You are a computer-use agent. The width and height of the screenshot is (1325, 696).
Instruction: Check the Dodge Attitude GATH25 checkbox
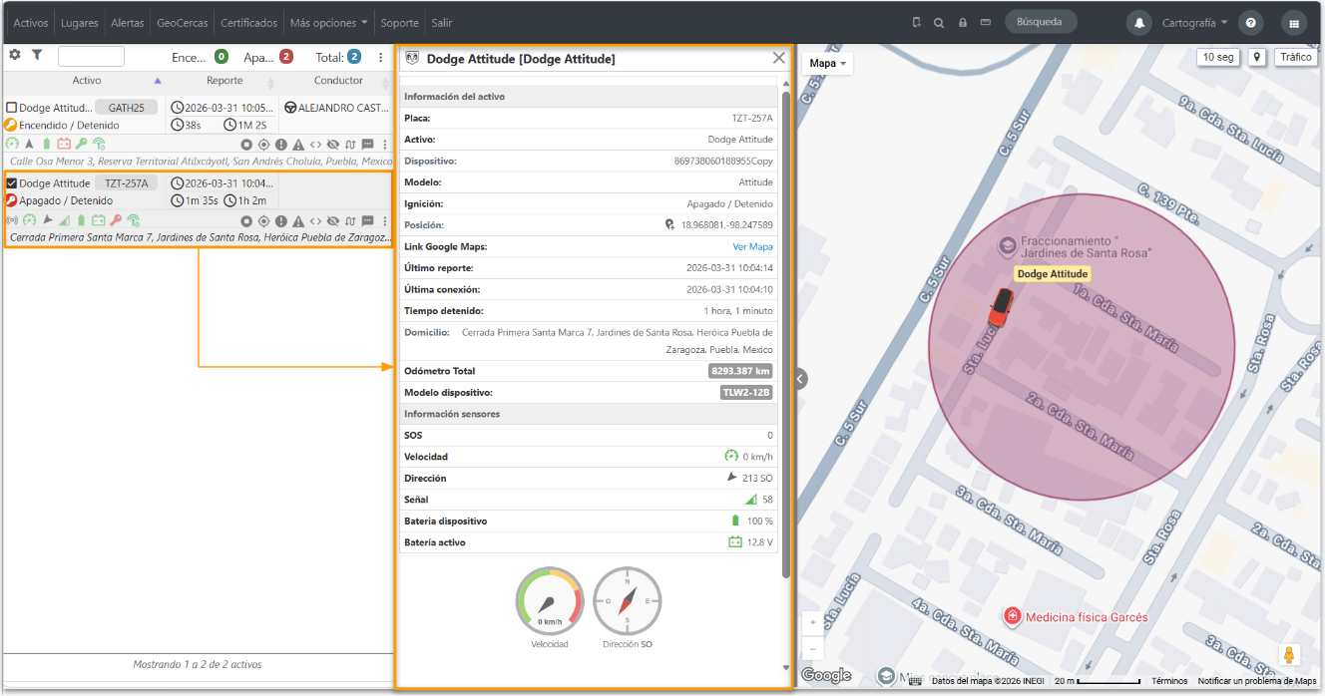coord(12,108)
